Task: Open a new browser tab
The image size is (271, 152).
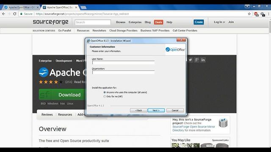Action: click(x=83, y=8)
